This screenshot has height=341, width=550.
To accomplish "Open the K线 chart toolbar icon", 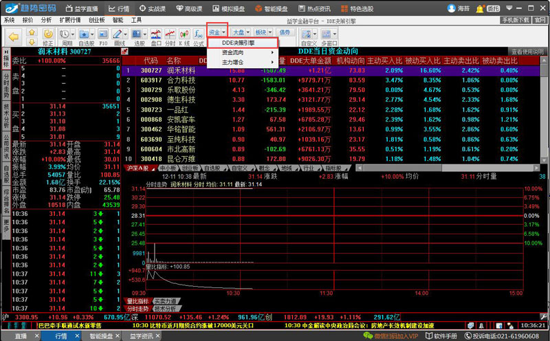I will pos(184,36).
